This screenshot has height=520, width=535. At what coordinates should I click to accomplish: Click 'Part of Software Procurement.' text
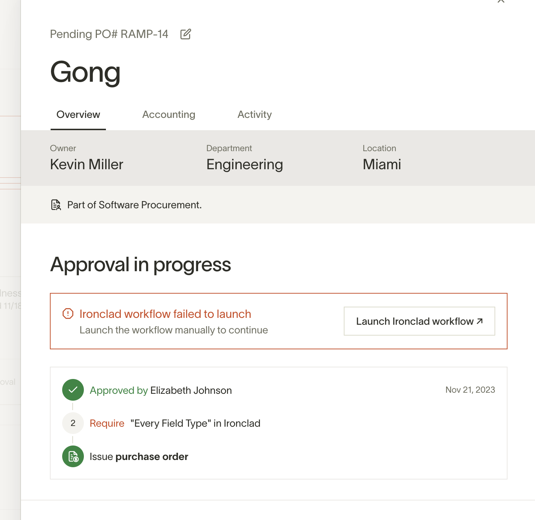tap(134, 205)
